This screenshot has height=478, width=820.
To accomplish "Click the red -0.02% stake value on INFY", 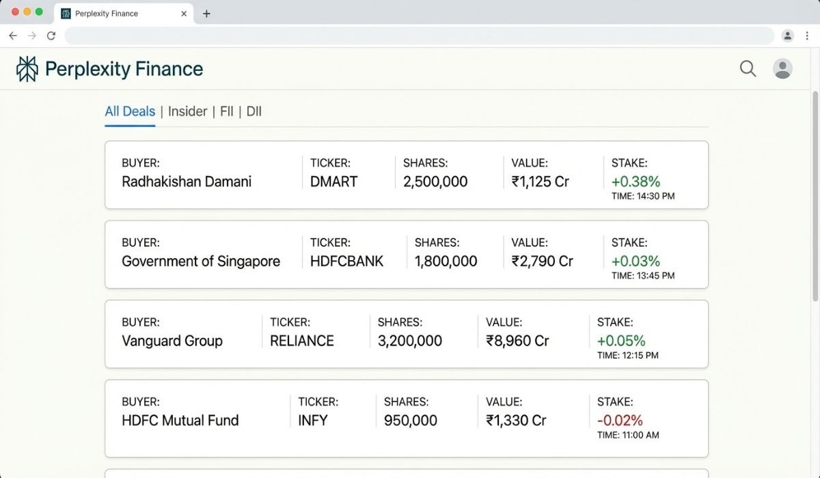I will 620,421.
